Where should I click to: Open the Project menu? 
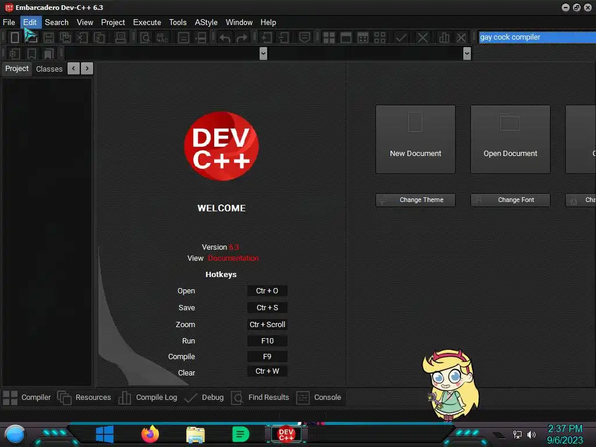113,23
